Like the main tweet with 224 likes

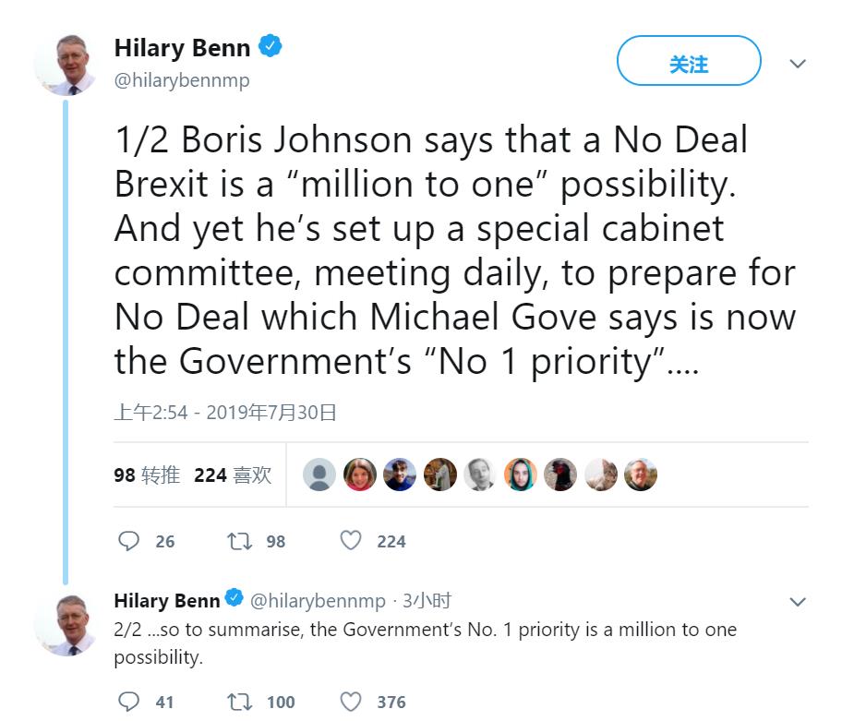[x=351, y=541]
